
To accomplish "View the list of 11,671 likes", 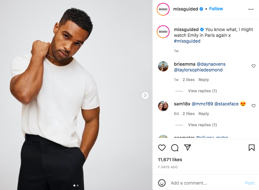I will pyautogui.click(x=170, y=160).
